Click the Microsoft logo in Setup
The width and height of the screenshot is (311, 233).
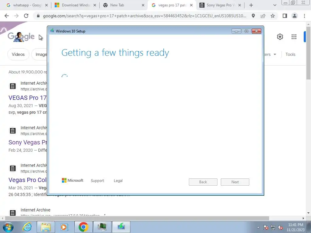click(73, 180)
